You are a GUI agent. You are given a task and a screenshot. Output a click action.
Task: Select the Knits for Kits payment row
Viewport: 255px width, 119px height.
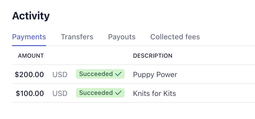tap(134, 93)
